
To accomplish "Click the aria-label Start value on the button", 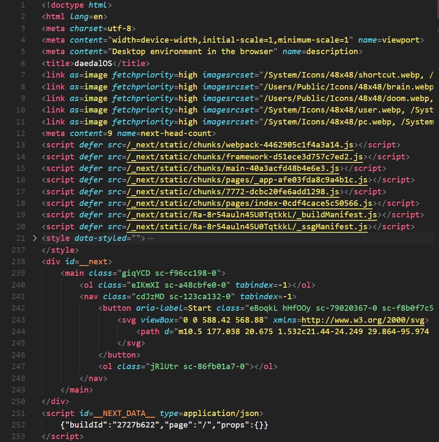I will pyautogui.click(x=199, y=308).
